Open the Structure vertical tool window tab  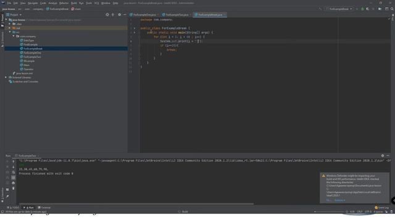(2, 39)
